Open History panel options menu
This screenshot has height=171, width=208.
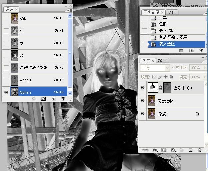coord(206,14)
